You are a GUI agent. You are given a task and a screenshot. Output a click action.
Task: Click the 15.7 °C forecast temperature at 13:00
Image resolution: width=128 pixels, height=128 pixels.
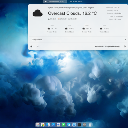click(x=71, y=28)
